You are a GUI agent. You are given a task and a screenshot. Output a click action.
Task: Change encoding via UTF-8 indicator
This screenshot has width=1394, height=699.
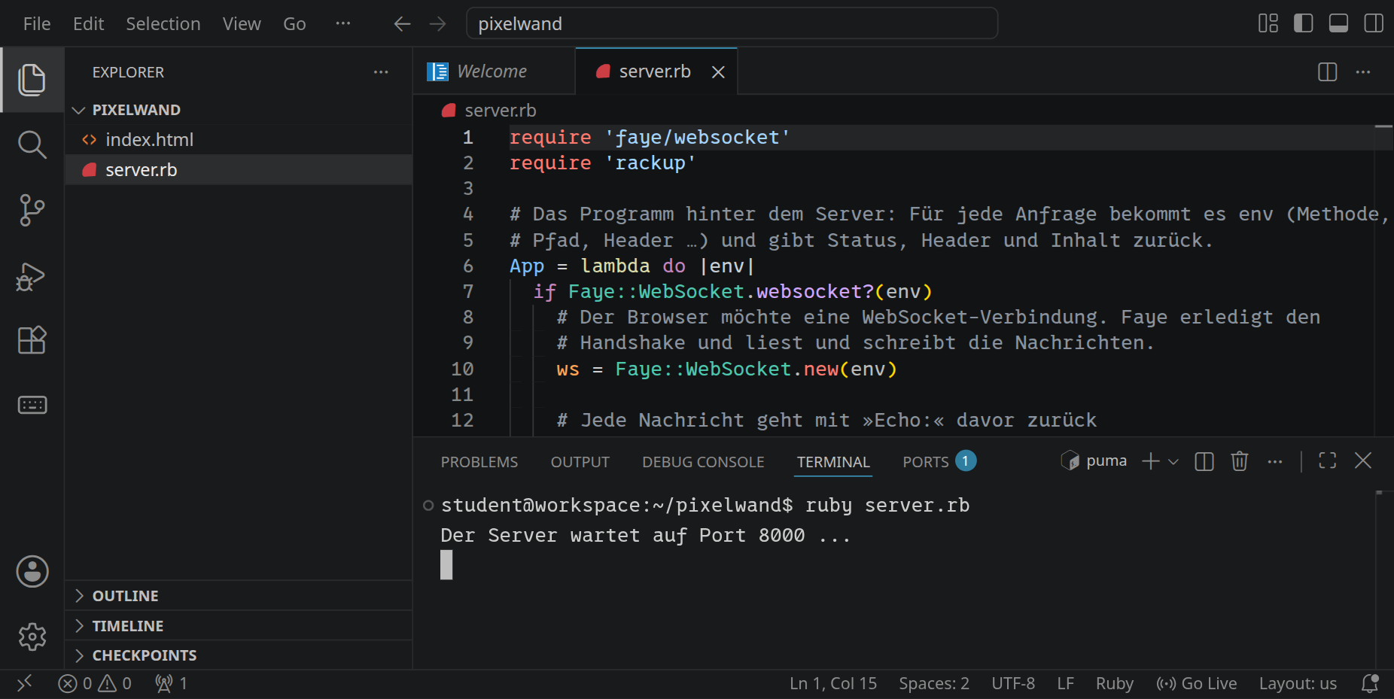click(x=1013, y=683)
